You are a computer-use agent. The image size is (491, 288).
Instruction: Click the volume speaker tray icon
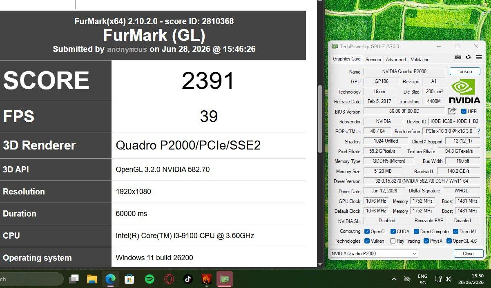pos(448,279)
